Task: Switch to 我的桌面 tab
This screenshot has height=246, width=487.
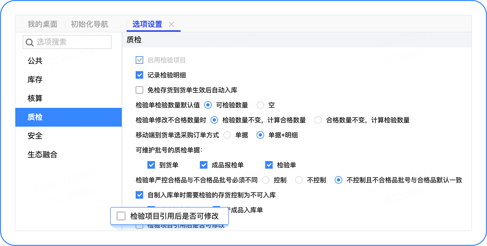Action: [x=42, y=24]
